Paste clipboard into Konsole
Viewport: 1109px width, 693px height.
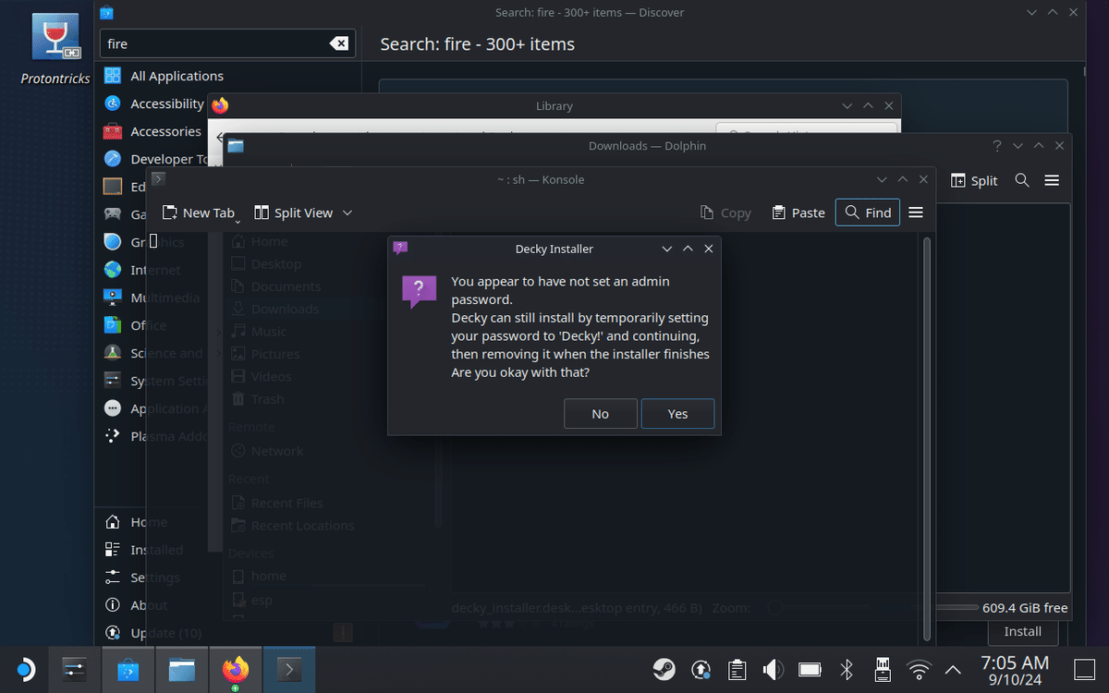click(x=798, y=213)
